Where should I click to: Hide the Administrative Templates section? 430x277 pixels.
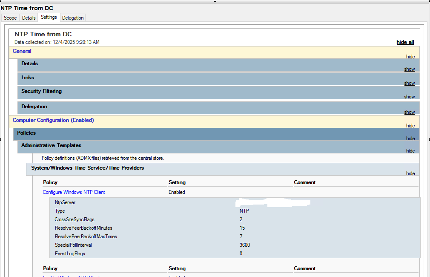pos(410,151)
